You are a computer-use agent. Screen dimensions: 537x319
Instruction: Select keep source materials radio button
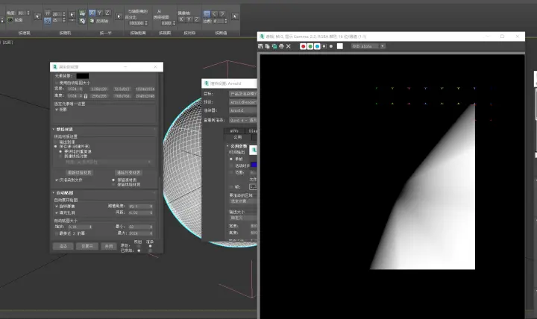click(x=113, y=180)
